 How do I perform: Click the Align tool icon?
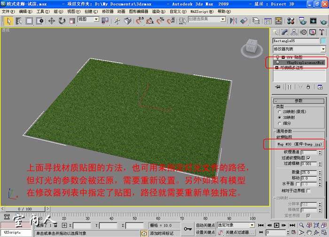point(244,21)
